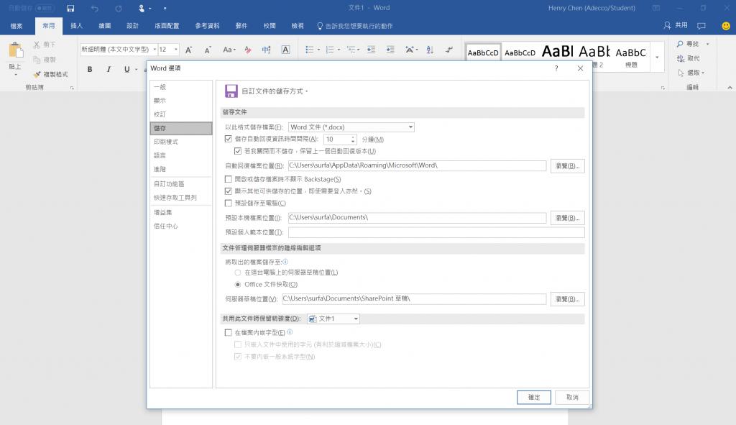
Task: Click the Save icon on Quick Access Toolbar
Action: pos(70,8)
